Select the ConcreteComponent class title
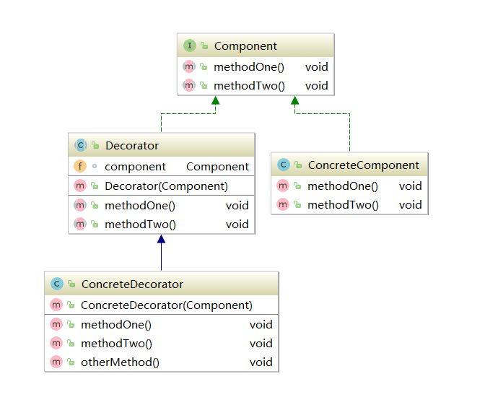This screenshot has width=485, height=405. (364, 165)
